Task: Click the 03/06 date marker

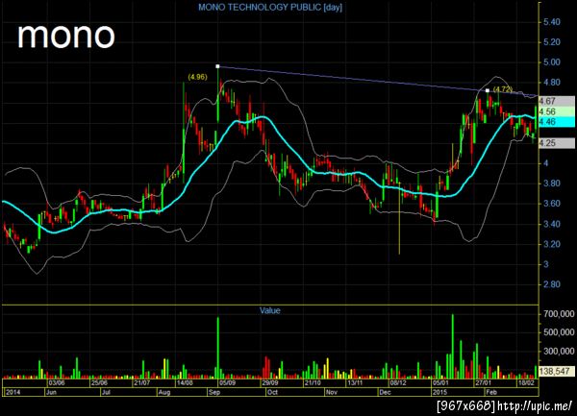Action: pyautogui.click(x=57, y=383)
